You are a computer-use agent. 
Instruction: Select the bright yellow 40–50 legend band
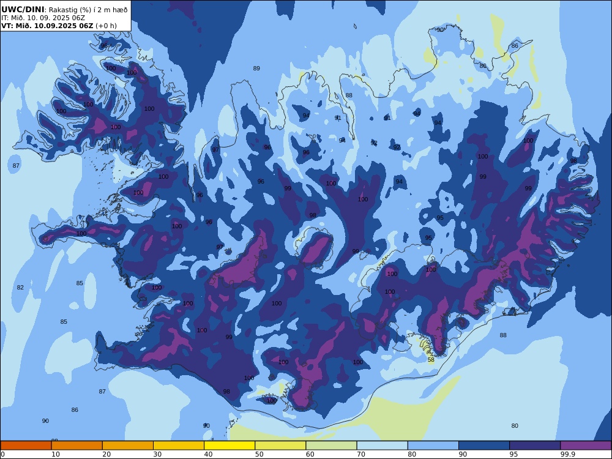click(229, 446)
